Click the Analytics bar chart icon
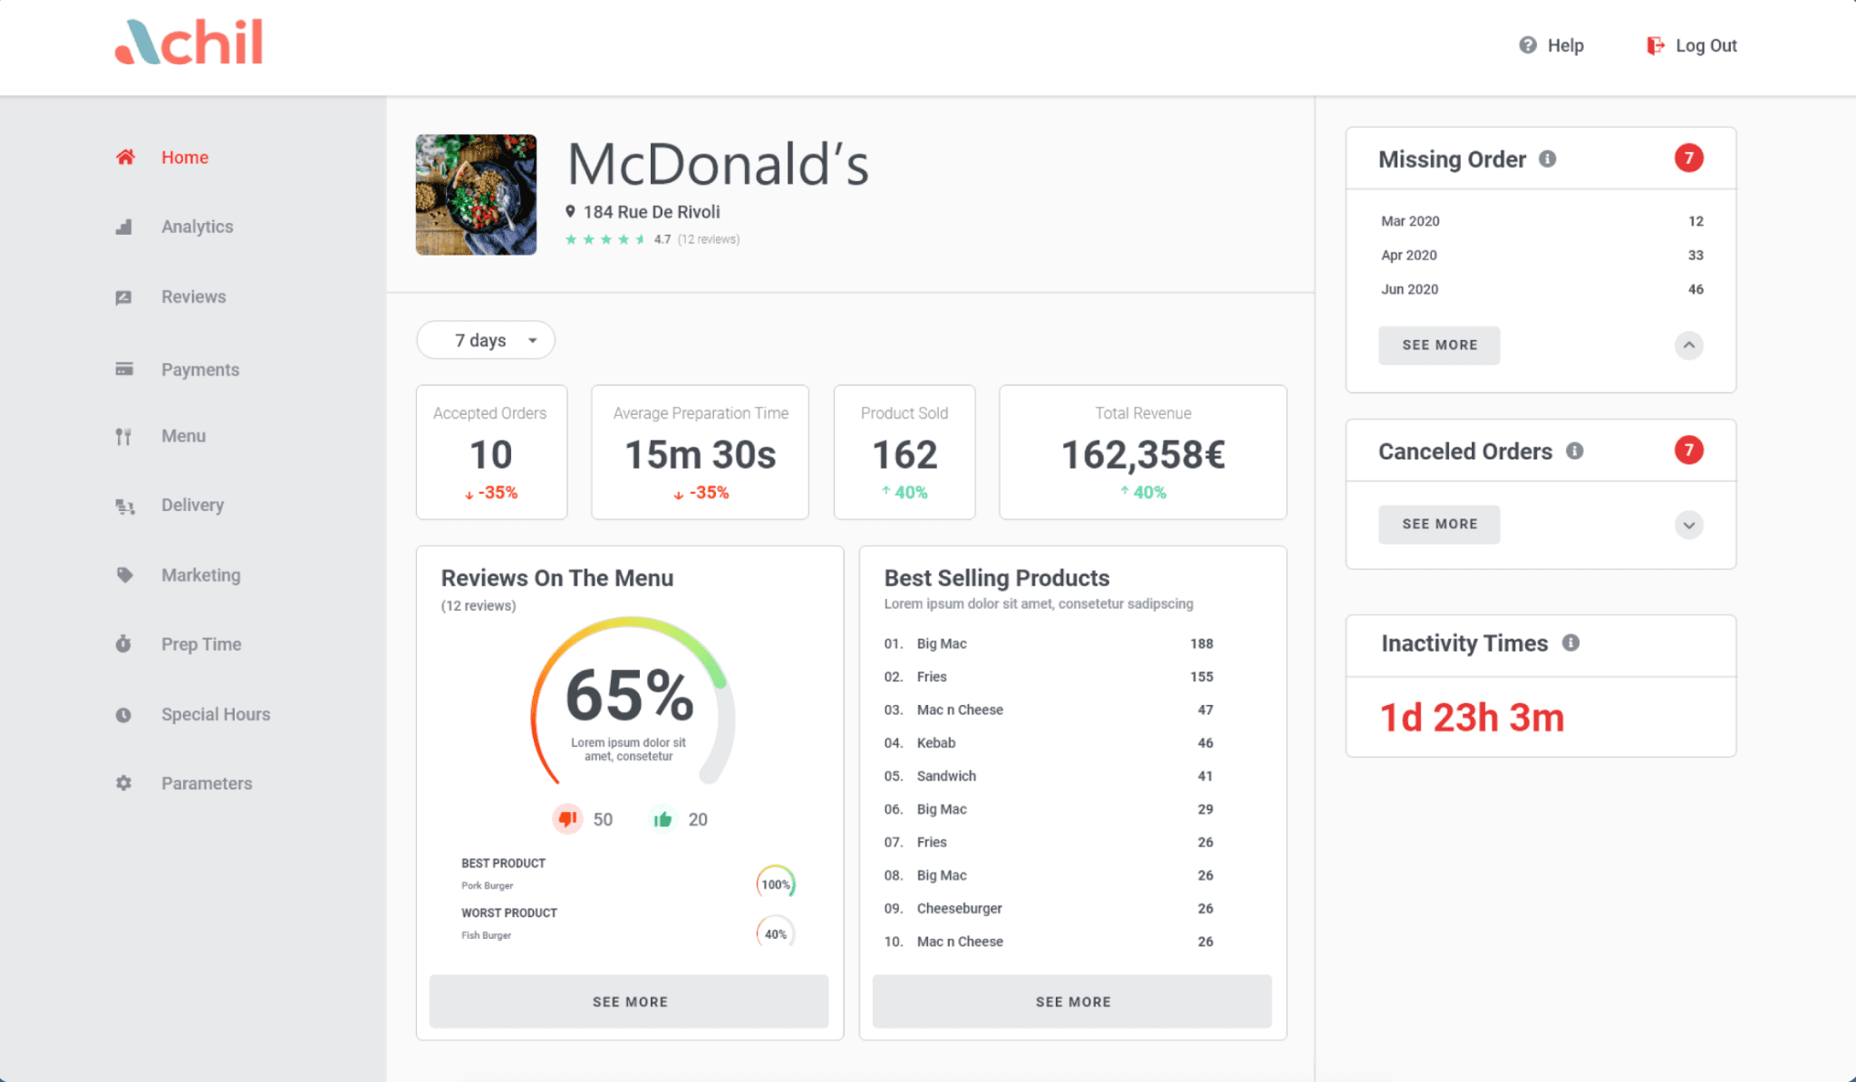This screenshot has height=1082, width=1856. point(124,227)
